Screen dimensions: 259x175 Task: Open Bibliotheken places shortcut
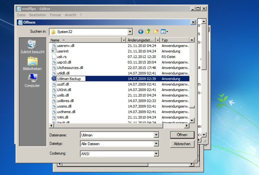[32, 64]
